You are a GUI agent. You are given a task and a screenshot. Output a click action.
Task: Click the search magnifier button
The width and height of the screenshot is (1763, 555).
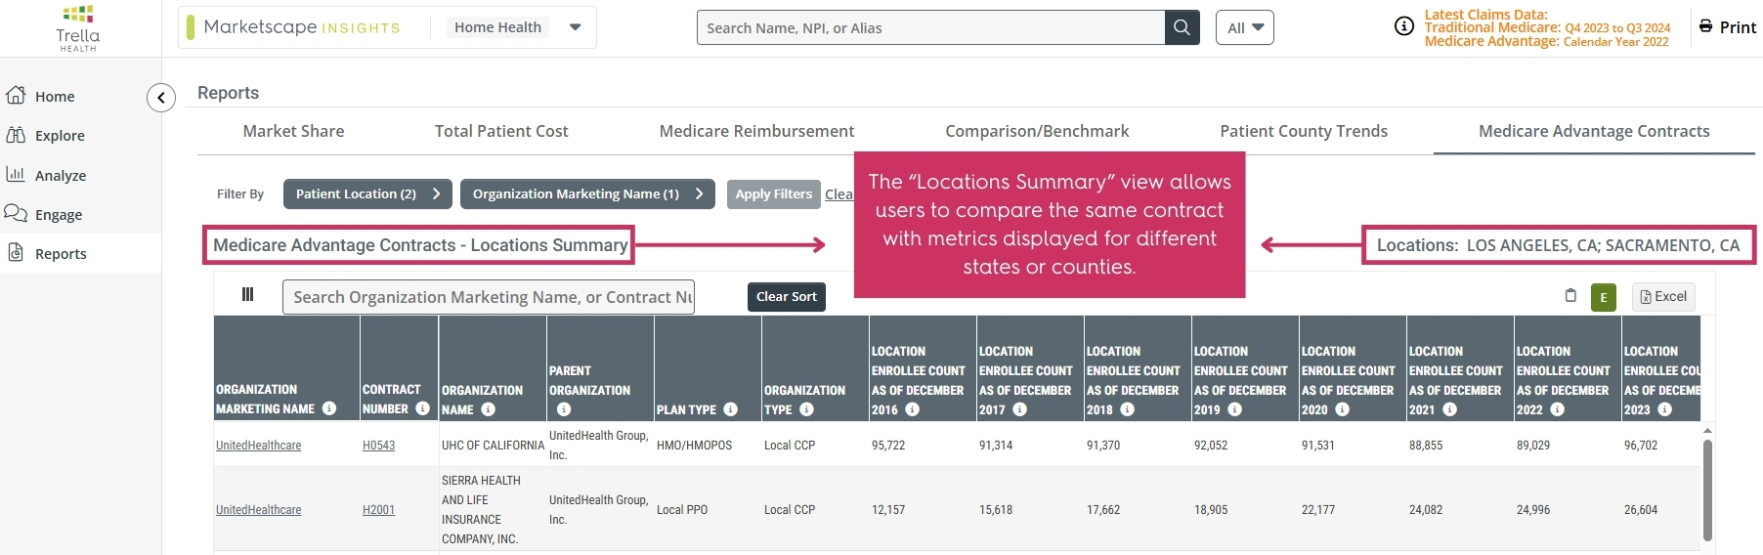(1182, 27)
